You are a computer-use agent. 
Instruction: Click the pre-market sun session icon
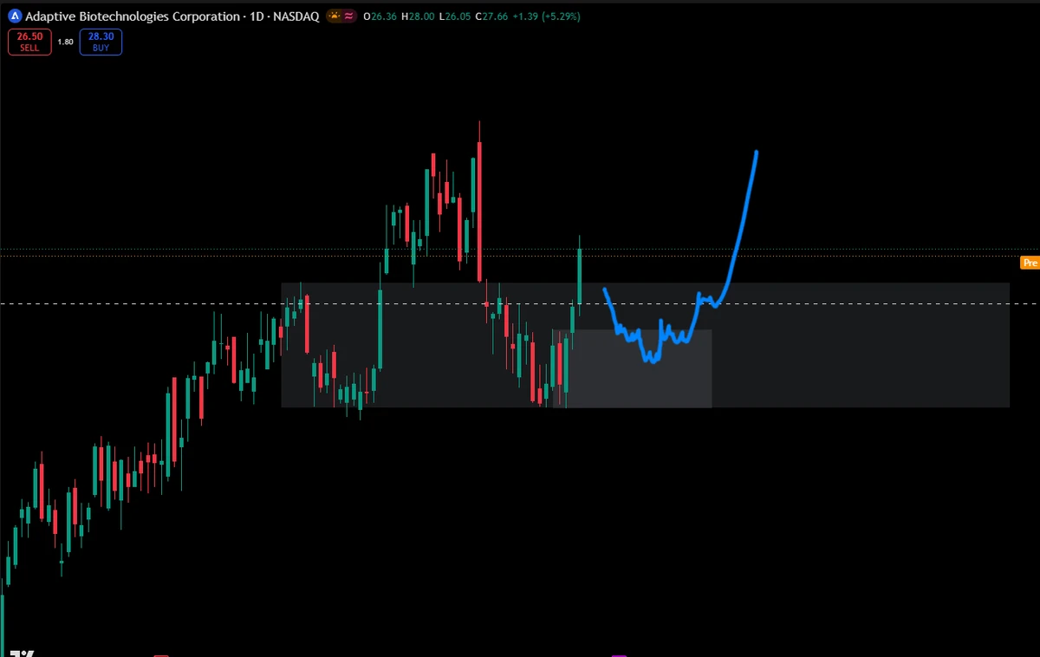[335, 16]
